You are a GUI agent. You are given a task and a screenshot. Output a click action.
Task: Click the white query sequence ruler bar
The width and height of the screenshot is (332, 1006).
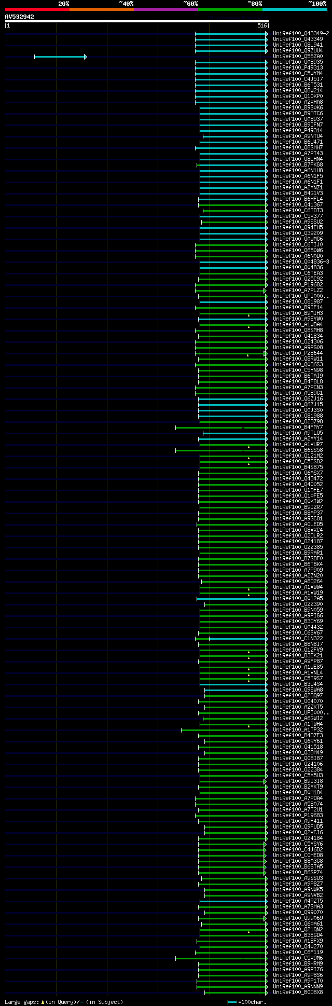point(136,21)
